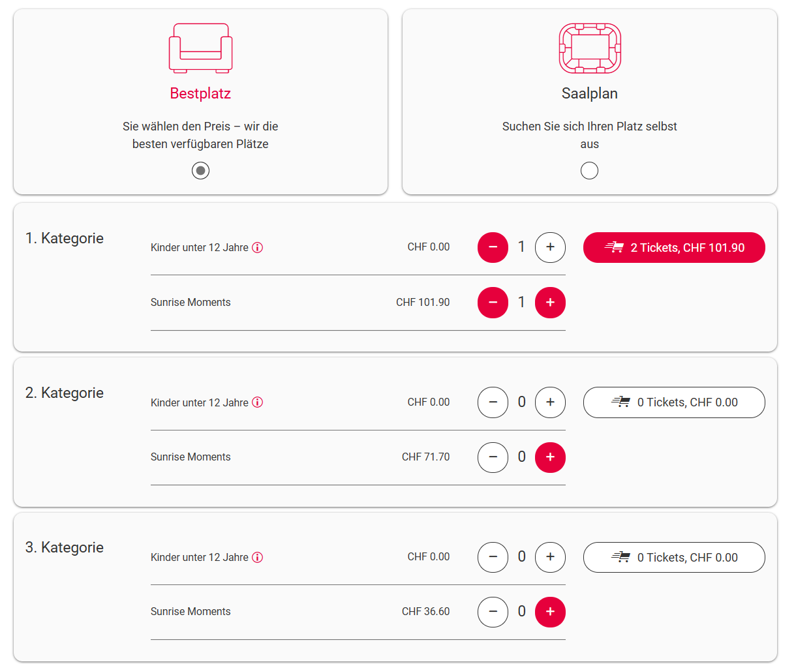Click the 2. Kategorie label
The image size is (796, 664).
pos(65,393)
